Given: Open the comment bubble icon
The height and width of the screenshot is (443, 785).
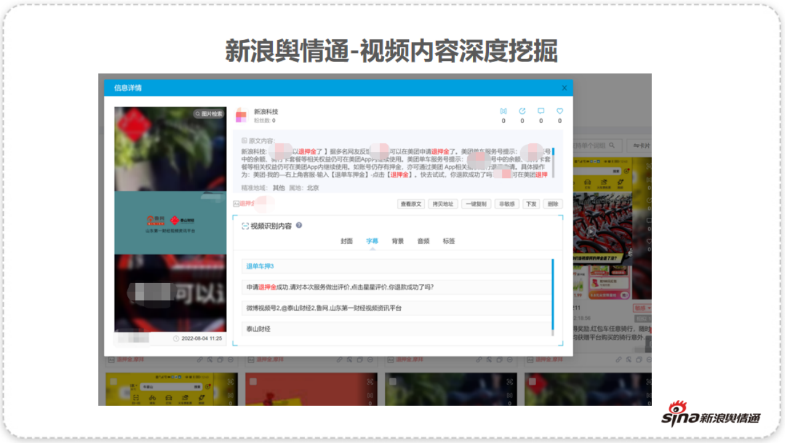Looking at the screenshot, I should click(541, 111).
